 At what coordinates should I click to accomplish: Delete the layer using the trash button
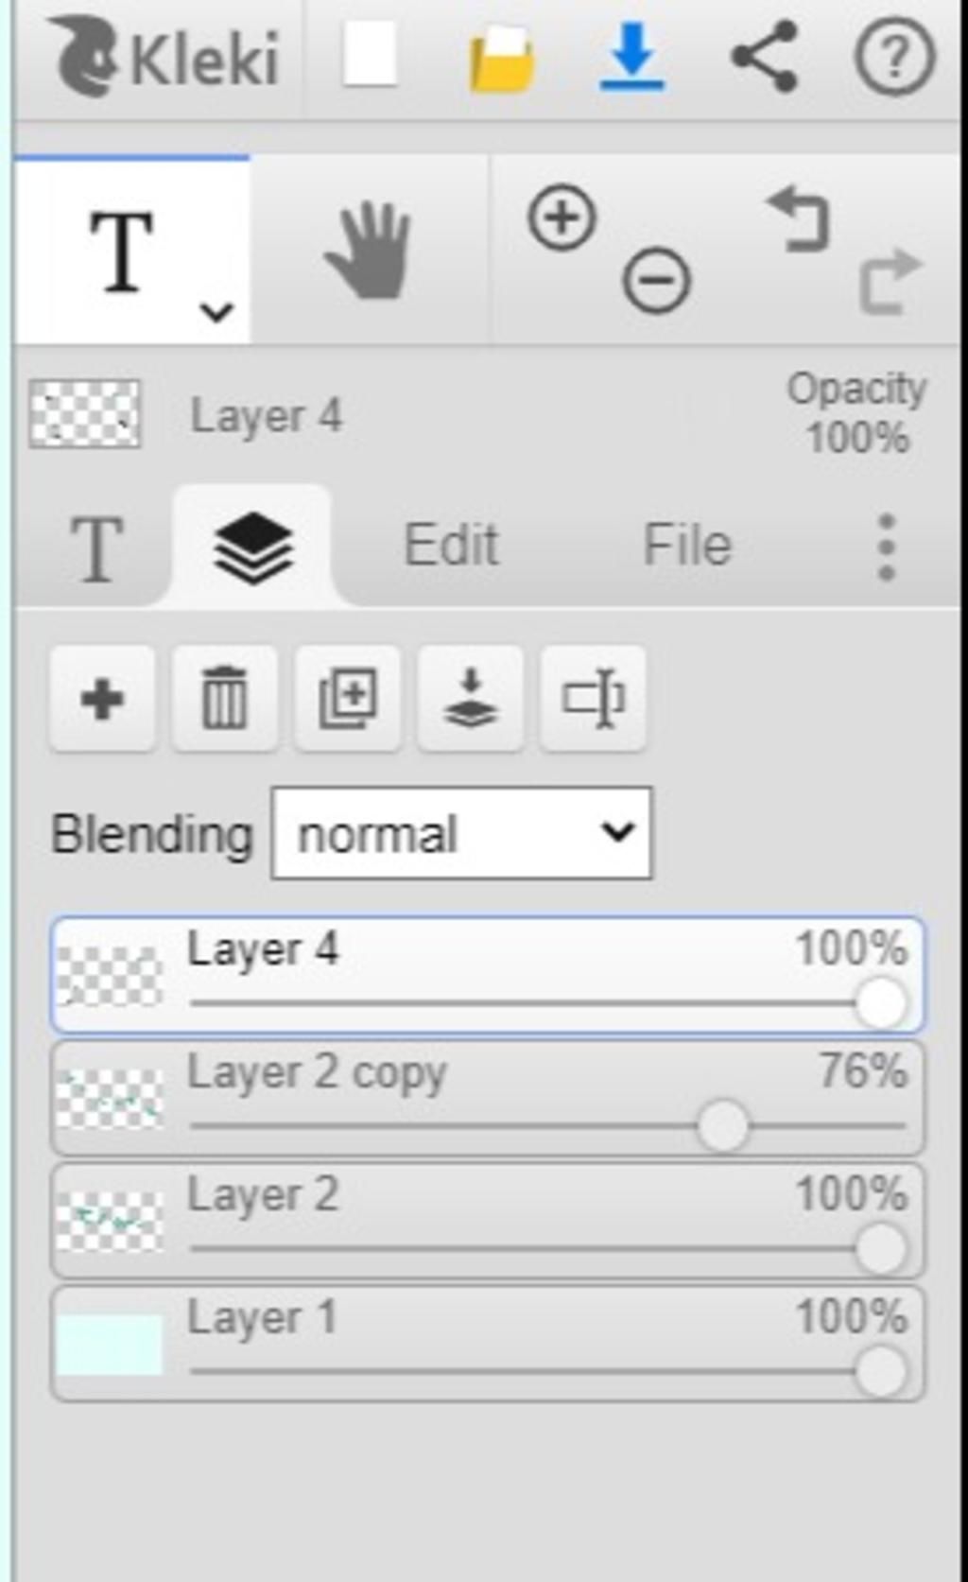pos(224,700)
